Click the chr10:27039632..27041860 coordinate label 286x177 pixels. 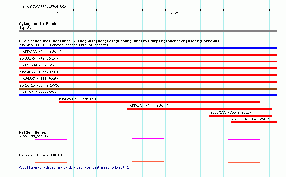(x=42, y=7)
